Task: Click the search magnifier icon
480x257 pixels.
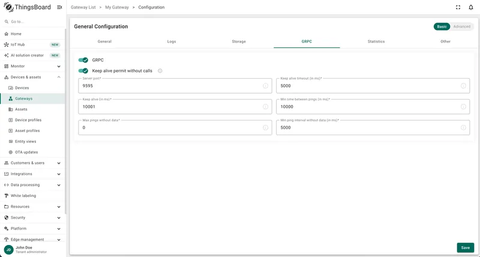Action: [7, 22]
